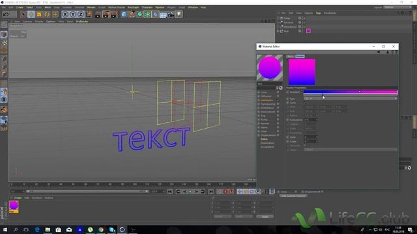The height and width of the screenshot is (234, 417).
Task: Open the gradient Type dropdown
Action: click(x=351, y=98)
